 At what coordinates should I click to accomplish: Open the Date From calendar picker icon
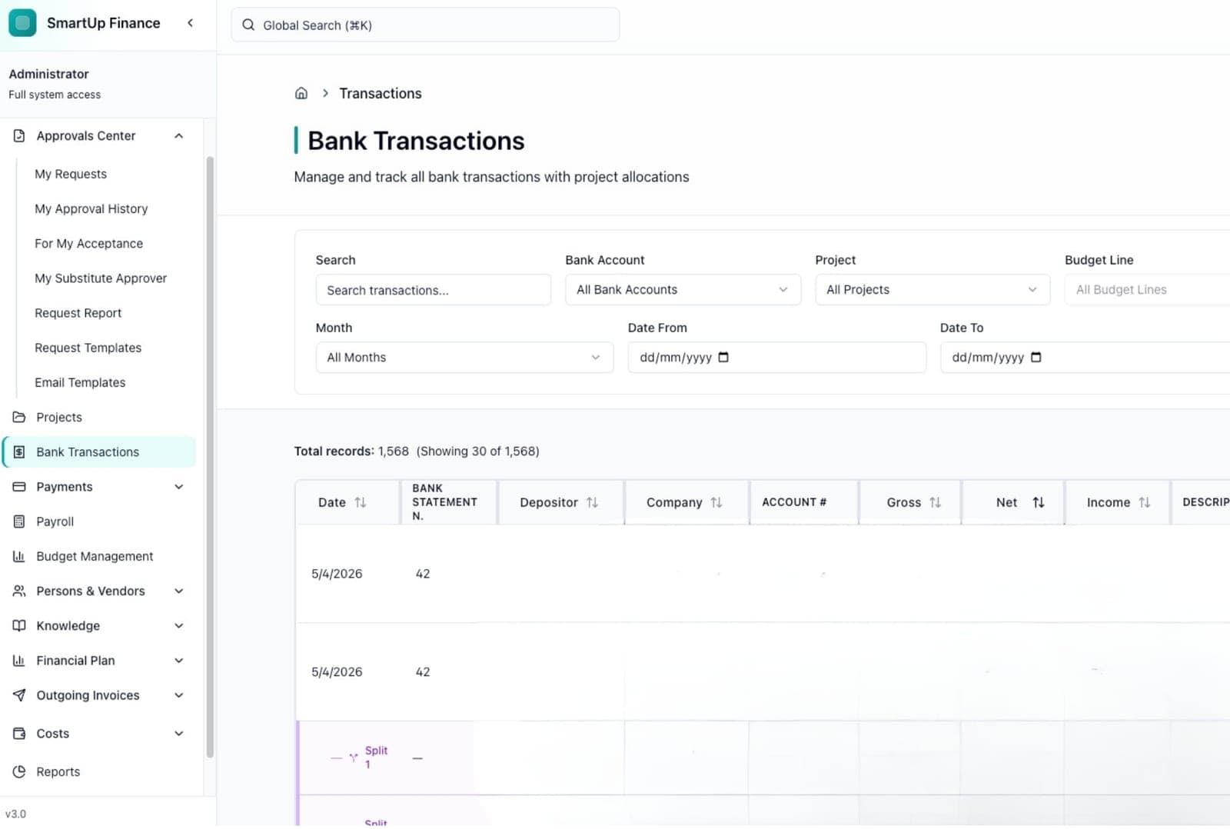click(723, 358)
